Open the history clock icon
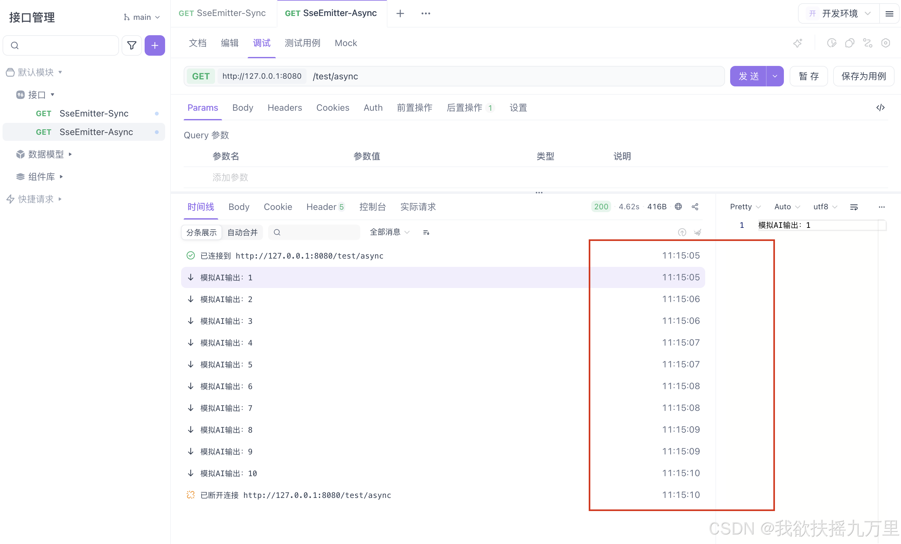This screenshot has height=544, width=901. [x=832, y=43]
